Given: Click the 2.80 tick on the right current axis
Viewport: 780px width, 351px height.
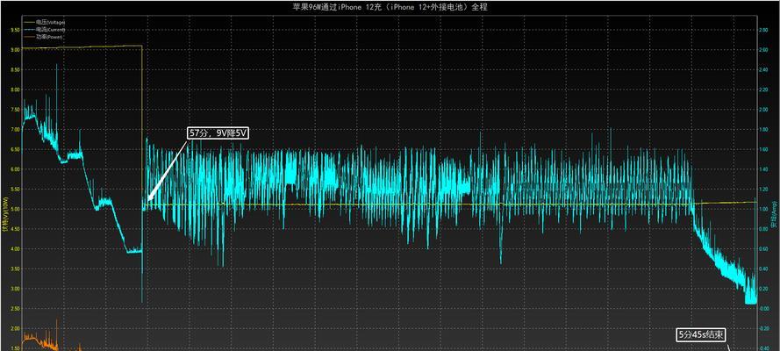Looking at the screenshot, I should 763,30.
